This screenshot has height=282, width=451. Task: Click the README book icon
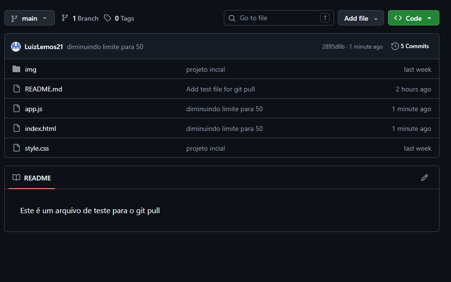[x=16, y=178]
